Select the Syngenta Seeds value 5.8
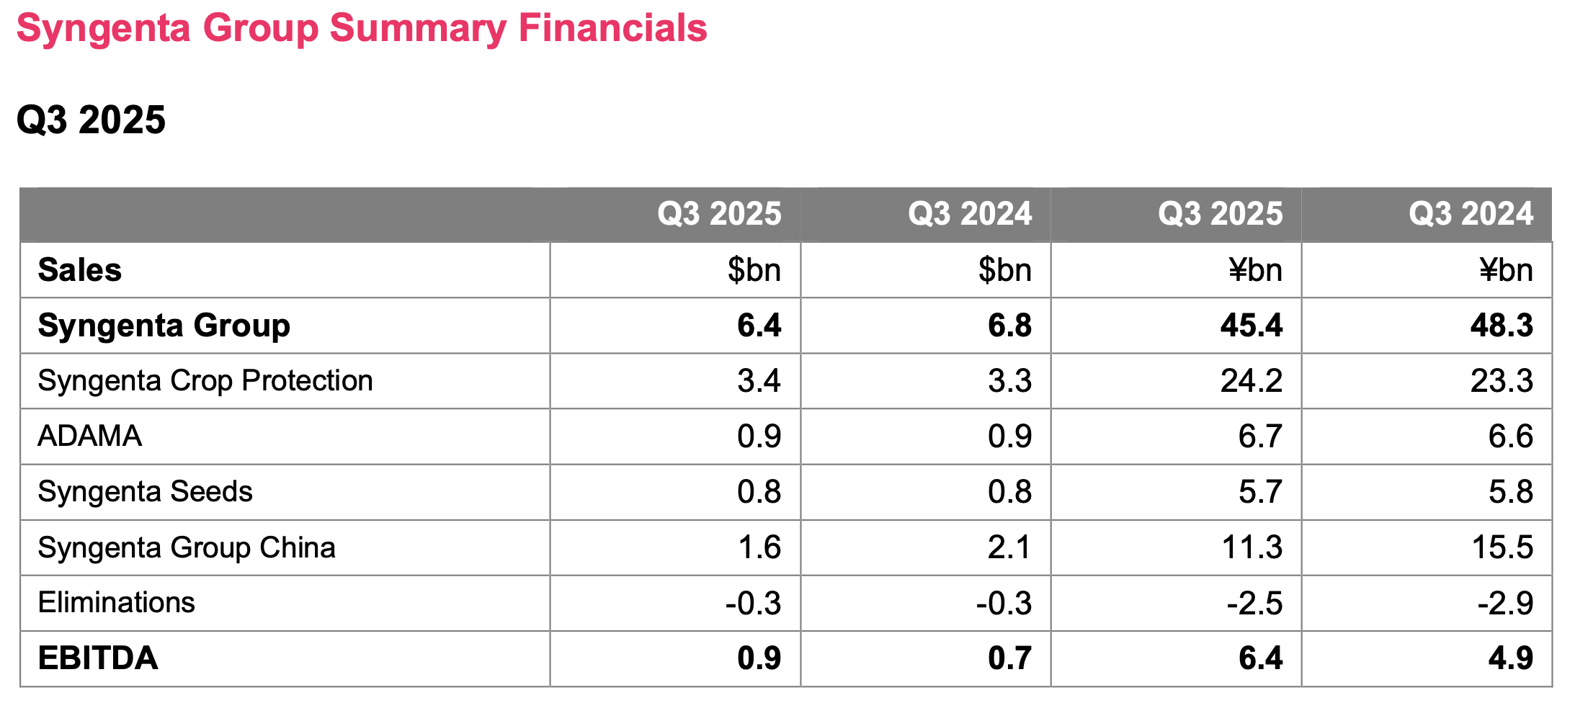Screen dimensions: 1575x703 coord(1510,492)
